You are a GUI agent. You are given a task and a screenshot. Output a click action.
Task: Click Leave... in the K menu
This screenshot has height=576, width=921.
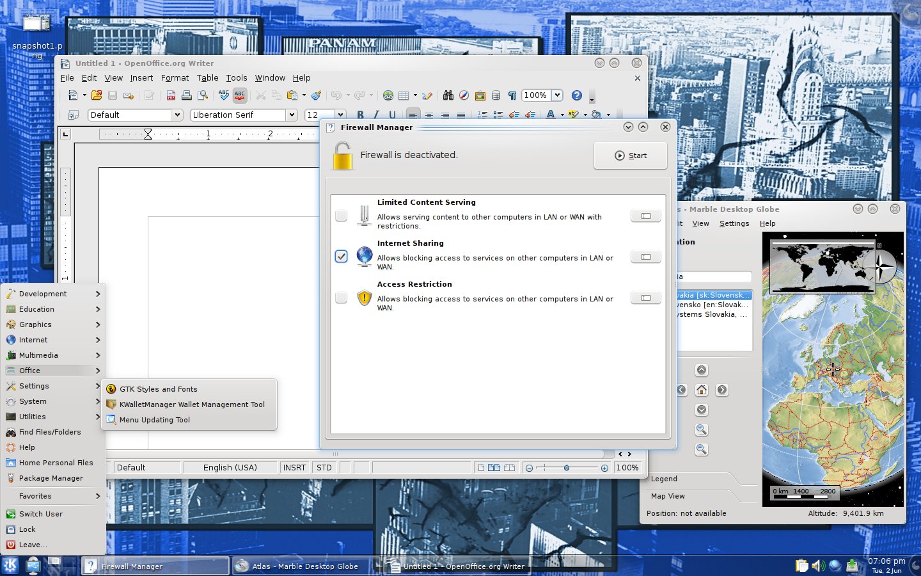(53, 545)
